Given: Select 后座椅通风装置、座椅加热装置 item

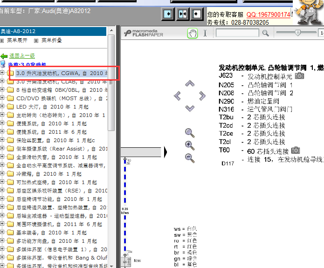Looking at the screenshot, I should (62, 207).
